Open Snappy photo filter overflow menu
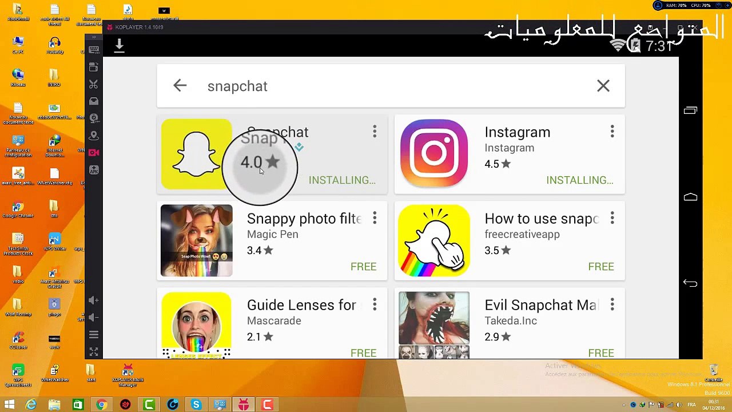The width and height of the screenshot is (732, 412). pyautogui.click(x=375, y=219)
